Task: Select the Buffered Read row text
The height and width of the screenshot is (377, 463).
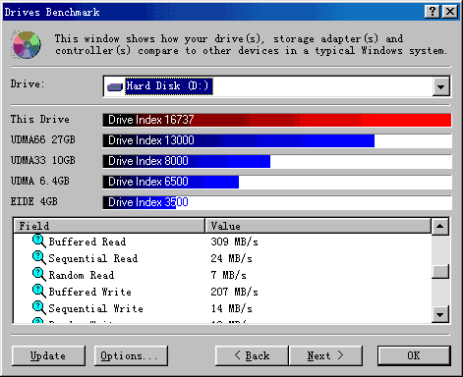Action: (x=87, y=242)
